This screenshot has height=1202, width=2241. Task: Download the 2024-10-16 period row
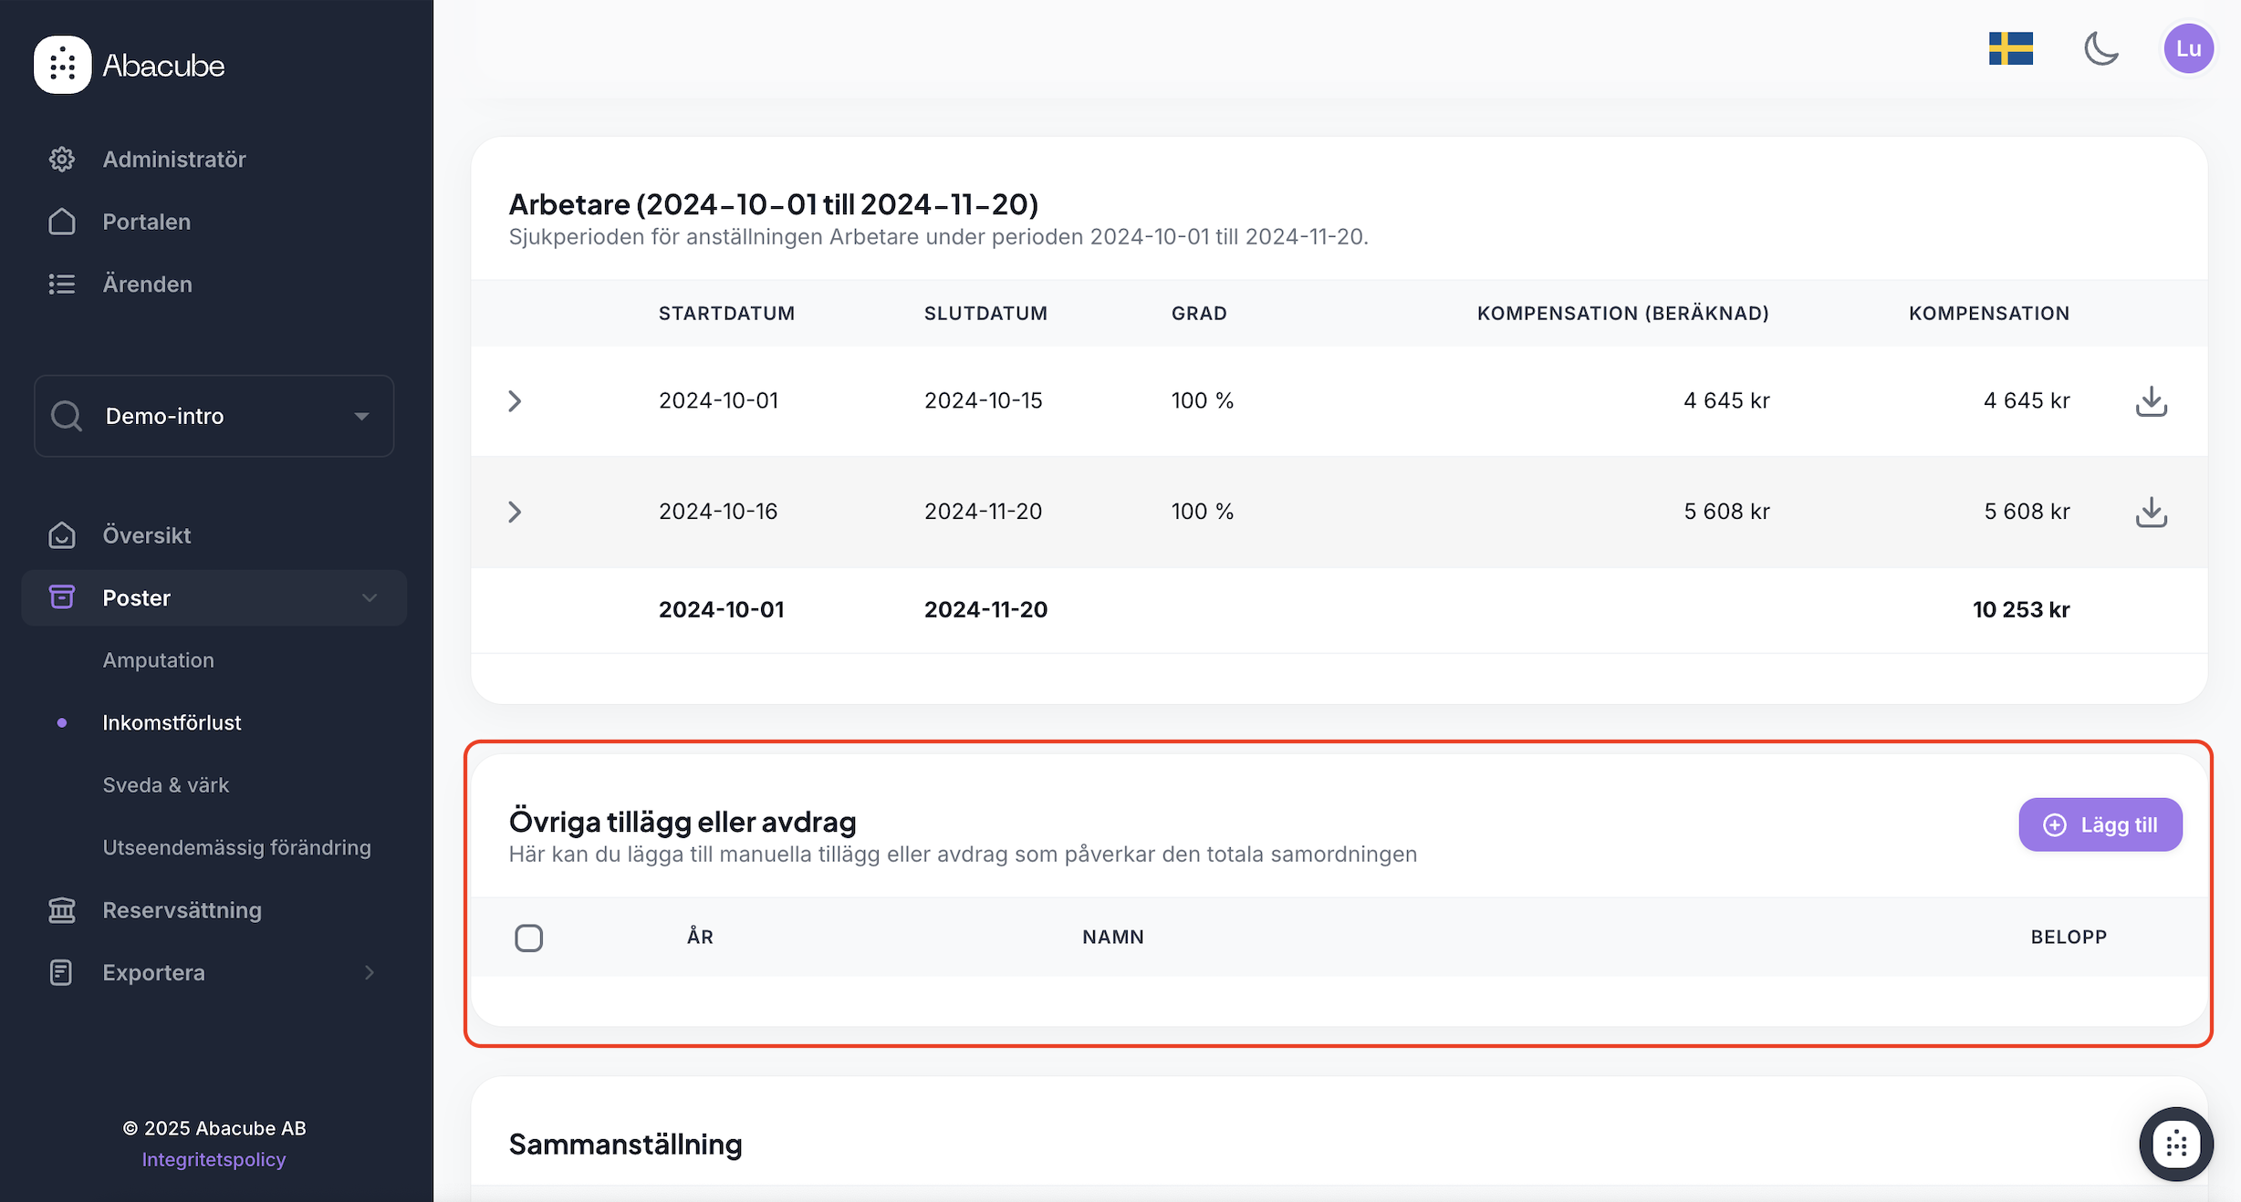(x=2151, y=512)
